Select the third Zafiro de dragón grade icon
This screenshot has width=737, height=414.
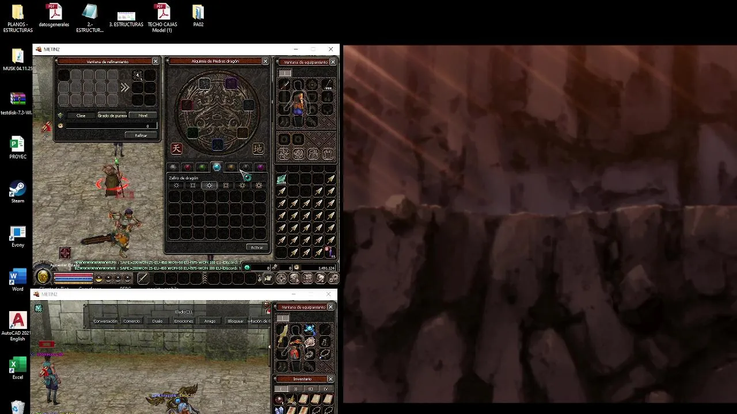(x=210, y=185)
